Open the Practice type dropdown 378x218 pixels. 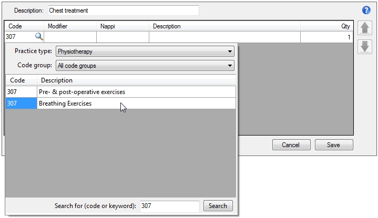pos(145,51)
